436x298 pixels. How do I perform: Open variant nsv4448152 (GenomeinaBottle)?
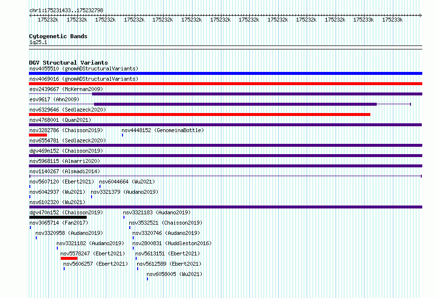click(163, 130)
